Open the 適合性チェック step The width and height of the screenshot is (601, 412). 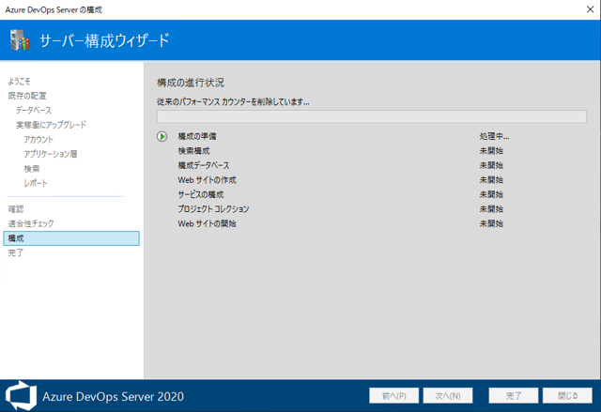pos(31,223)
